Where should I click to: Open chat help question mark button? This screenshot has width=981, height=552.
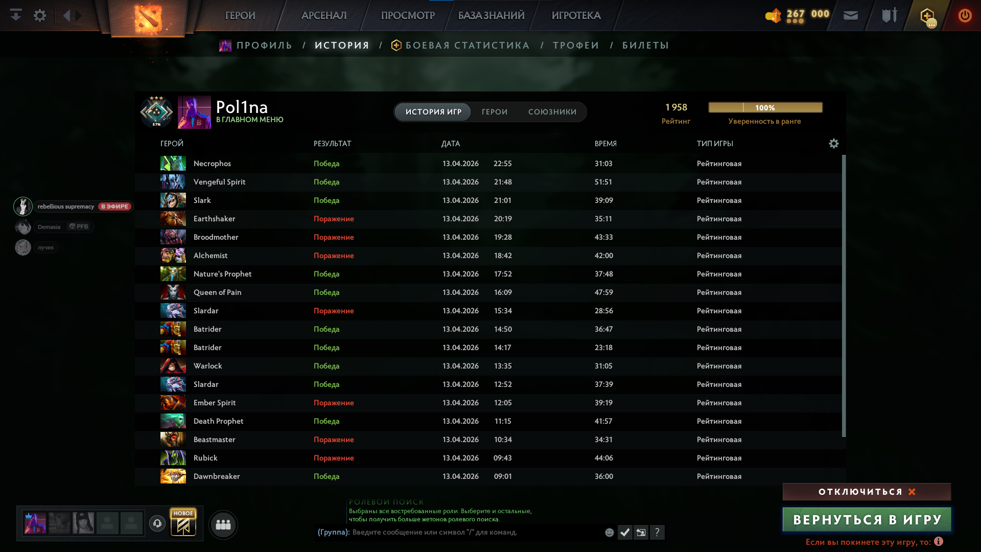pyautogui.click(x=657, y=533)
